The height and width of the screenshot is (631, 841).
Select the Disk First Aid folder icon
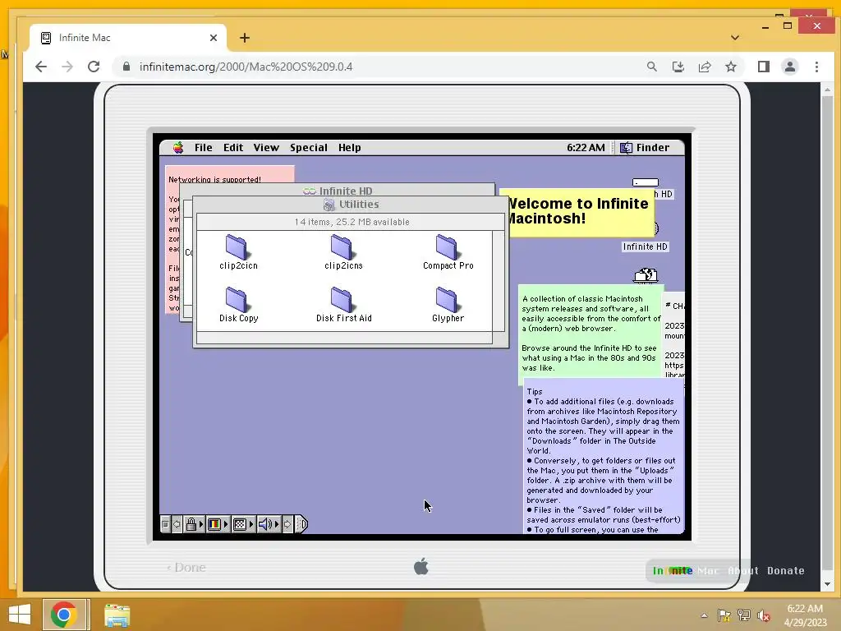(x=341, y=299)
